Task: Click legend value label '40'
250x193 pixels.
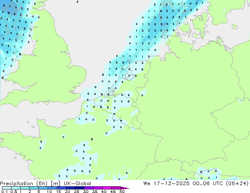Action: (x=104, y=191)
